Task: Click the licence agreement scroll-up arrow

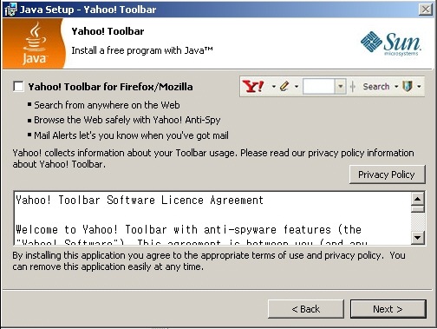Action: pos(418,199)
